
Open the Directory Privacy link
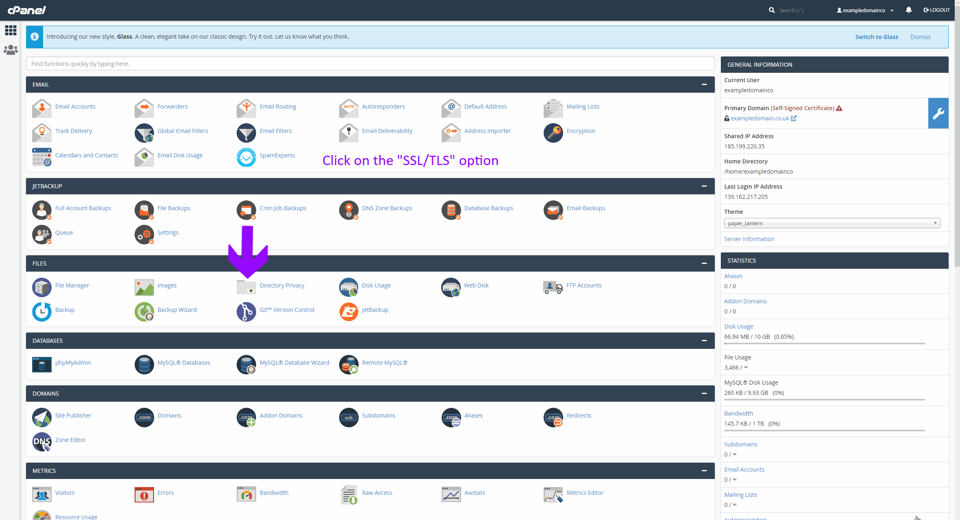[282, 285]
